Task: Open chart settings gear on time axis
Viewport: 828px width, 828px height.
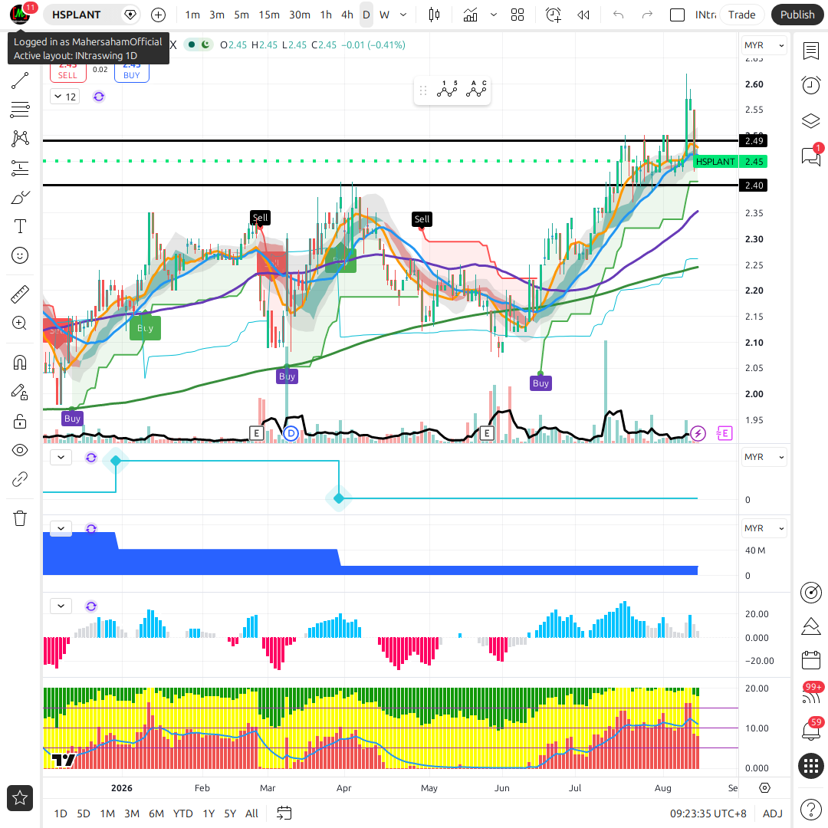Action: tap(764, 788)
